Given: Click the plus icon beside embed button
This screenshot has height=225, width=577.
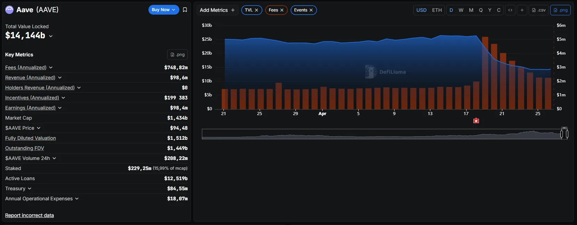Looking at the screenshot, I should point(522,10).
